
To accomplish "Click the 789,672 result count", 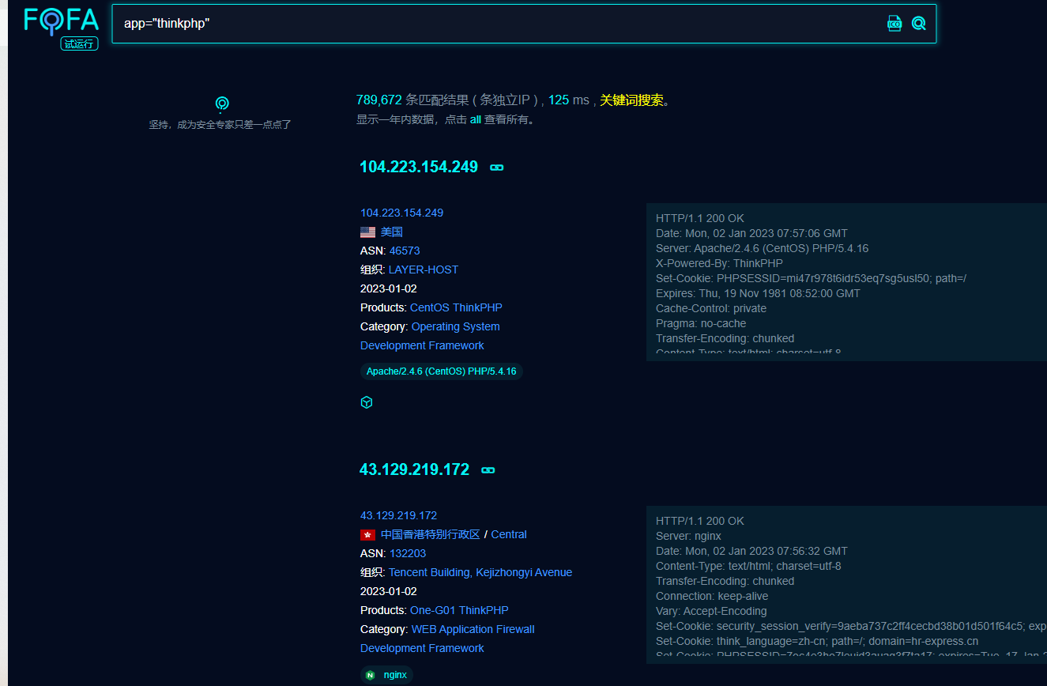I will pyautogui.click(x=379, y=100).
